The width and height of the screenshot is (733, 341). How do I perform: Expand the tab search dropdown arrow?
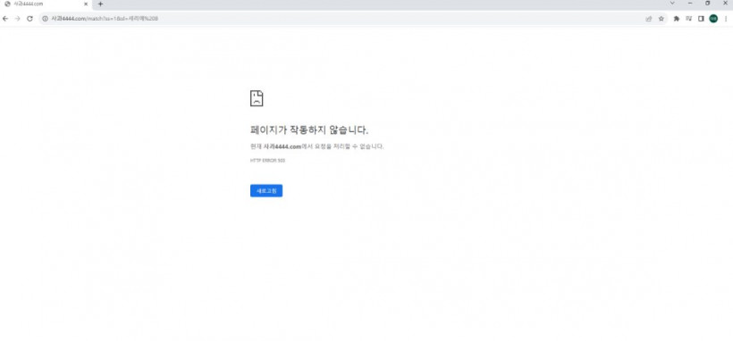point(672,4)
